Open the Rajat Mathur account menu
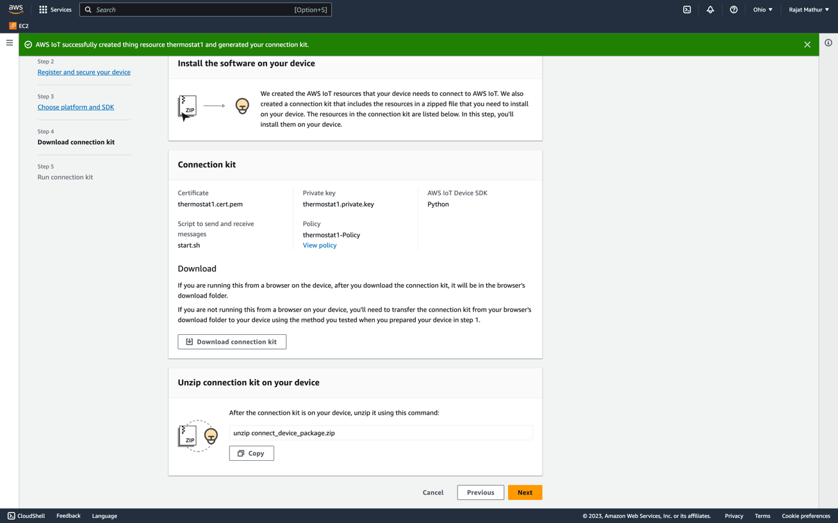This screenshot has width=838, height=523. coord(809,10)
